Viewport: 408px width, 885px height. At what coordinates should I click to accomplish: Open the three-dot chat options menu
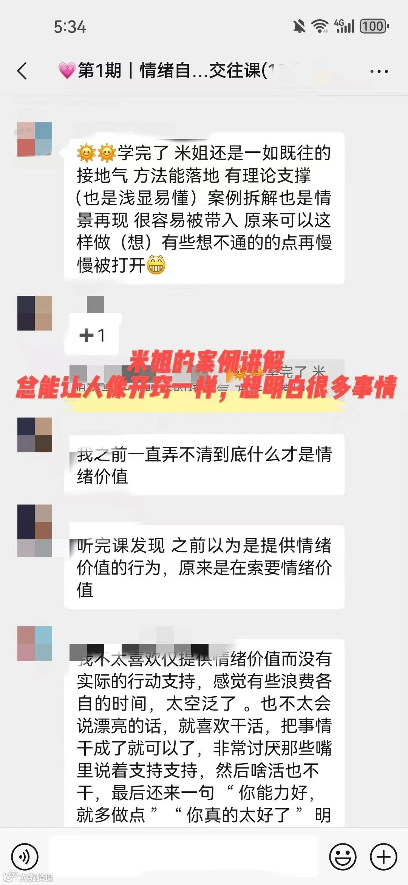379,71
